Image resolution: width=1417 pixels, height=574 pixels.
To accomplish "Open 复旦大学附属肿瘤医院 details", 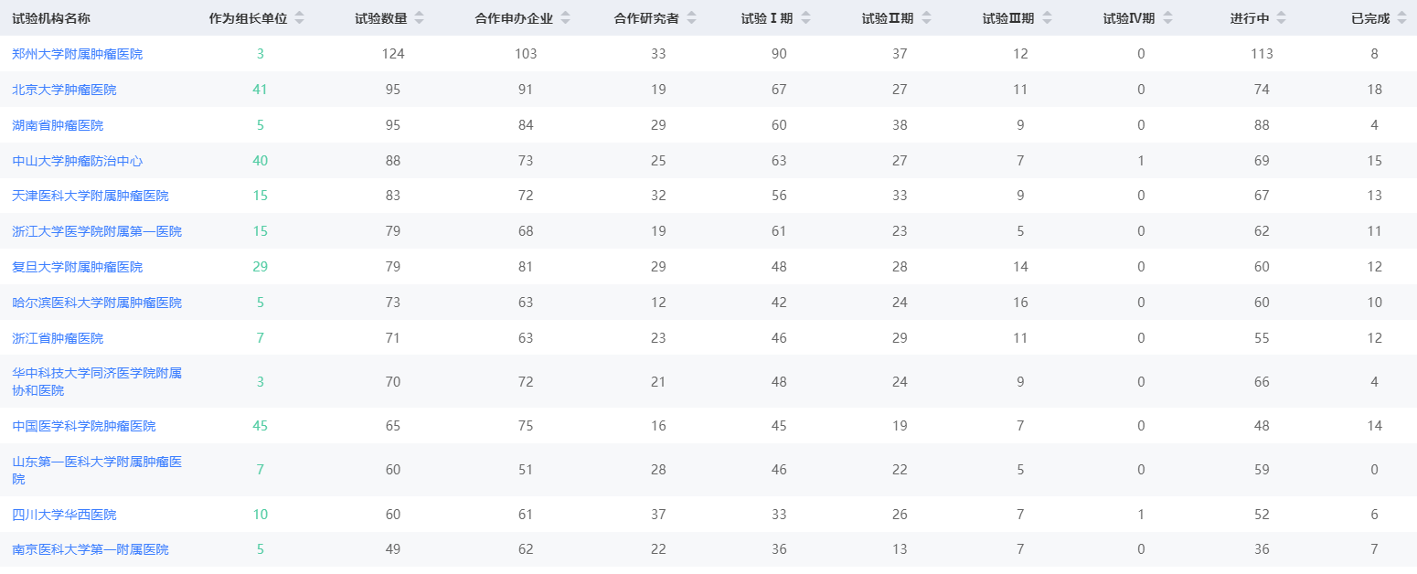I will coord(77,267).
